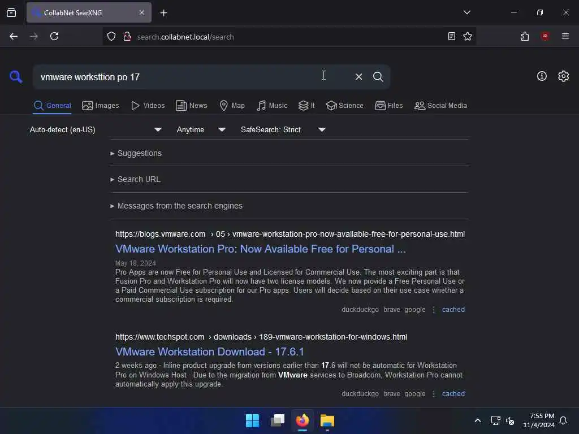
Task: Click duckduckgo engine label under first result
Action: [x=360, y=310]
